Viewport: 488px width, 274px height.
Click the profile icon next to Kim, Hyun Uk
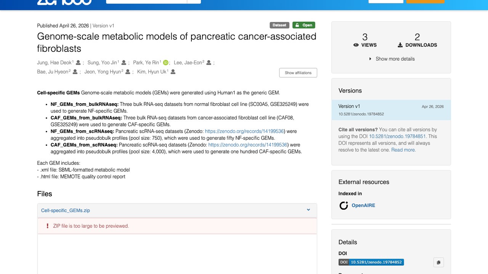tap(173, 72)
